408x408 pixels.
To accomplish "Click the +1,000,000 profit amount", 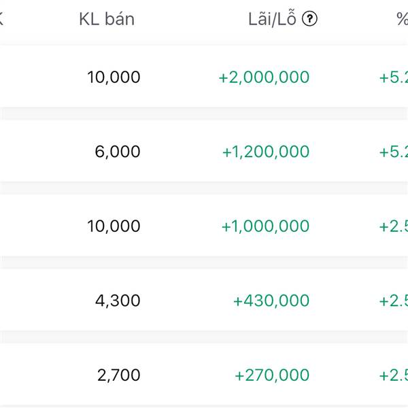I will tap(265, 226).
